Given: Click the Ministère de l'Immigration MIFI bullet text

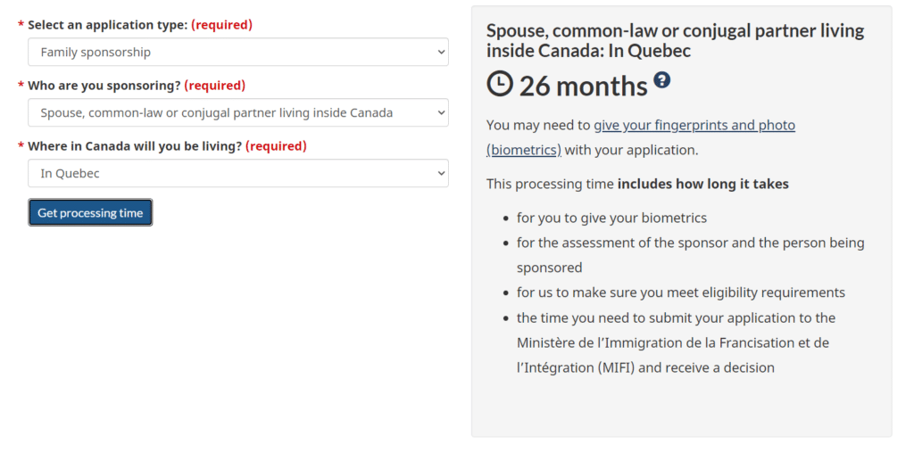Looking at the screenshot, I should click(672, 342).
